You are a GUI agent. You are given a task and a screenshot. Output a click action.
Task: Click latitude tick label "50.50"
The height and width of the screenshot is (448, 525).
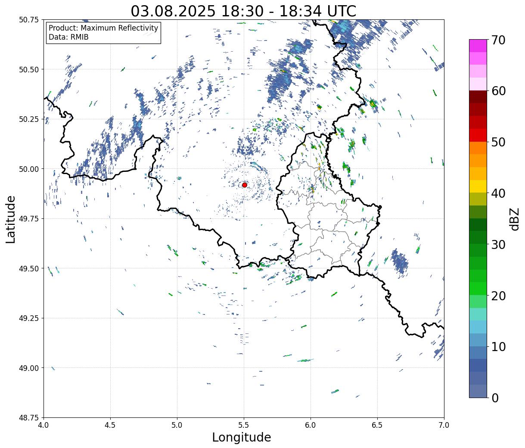pyautogui.click(x=29, y=69)
